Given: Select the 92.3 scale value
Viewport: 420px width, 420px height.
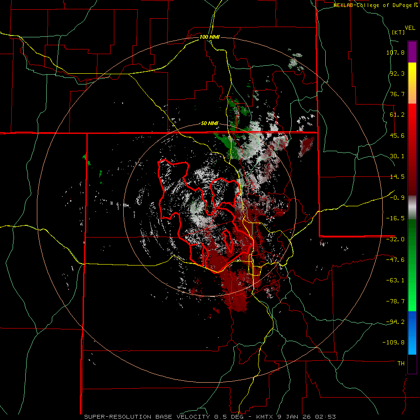Looking at the screenshot, I should click(397, 73).
